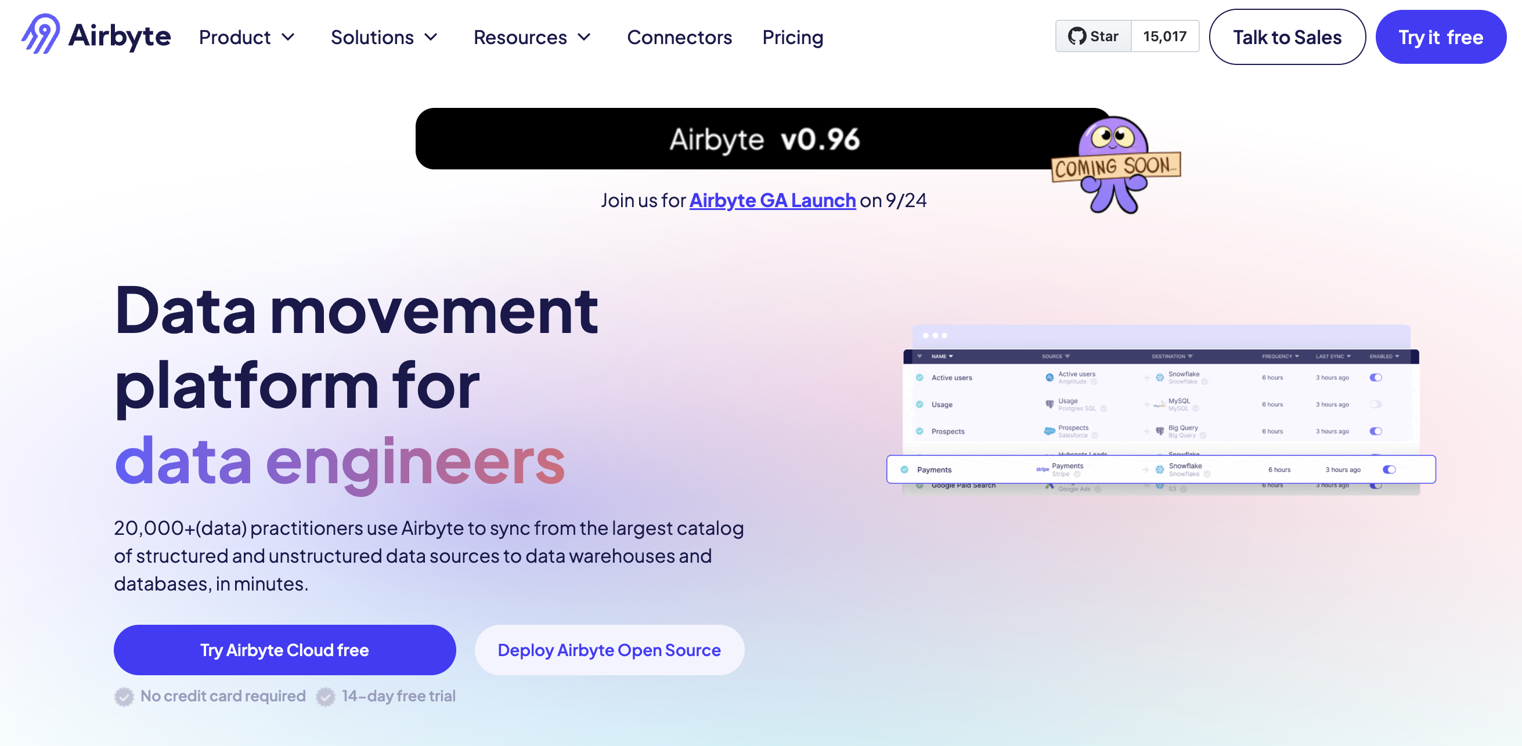This screenshot has height=746, width=1522.
Task: Click the Payments sync row toggle
Action: tap(1389, 469)
